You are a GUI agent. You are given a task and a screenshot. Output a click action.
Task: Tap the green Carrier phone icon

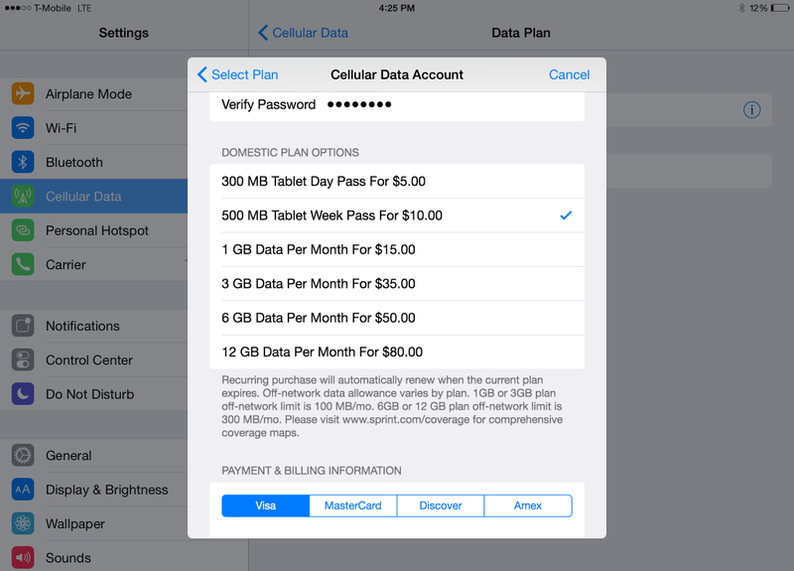[23, 264]
